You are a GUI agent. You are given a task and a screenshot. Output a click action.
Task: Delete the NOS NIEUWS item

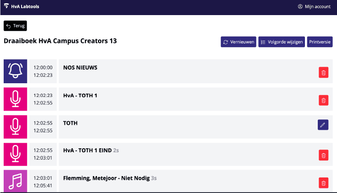click(x=323, y=72)
